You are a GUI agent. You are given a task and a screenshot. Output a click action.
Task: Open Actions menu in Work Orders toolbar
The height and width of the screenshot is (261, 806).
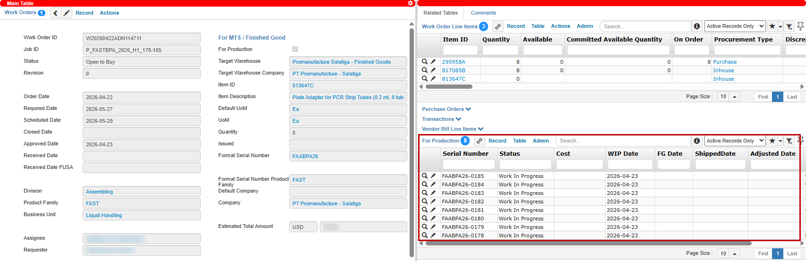click(x=109, y=13)
